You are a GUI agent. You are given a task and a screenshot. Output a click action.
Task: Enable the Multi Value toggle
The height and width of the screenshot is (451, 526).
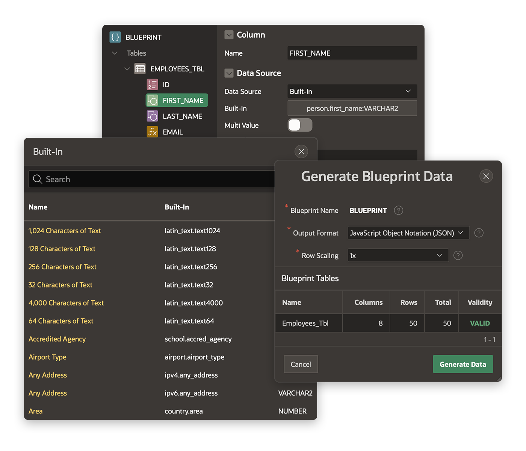coord(300,125)
